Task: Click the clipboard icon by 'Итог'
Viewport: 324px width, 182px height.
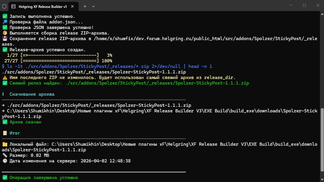Action: tap(5, 133)
